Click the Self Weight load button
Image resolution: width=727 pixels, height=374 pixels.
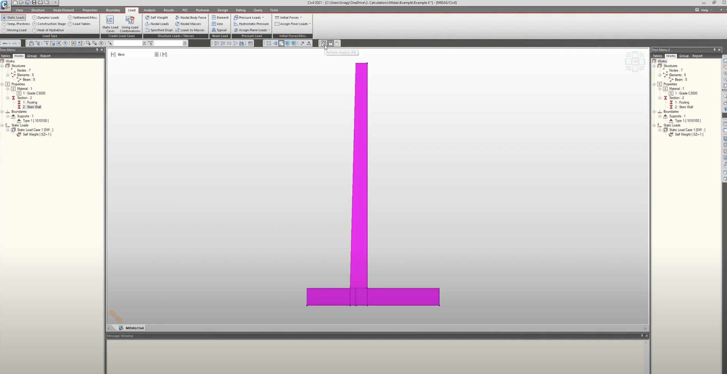click(157, 17)
